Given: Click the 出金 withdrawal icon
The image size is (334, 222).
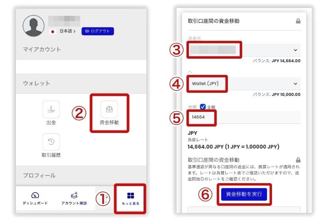Looking at the screenshot, I should click(51, 109).
